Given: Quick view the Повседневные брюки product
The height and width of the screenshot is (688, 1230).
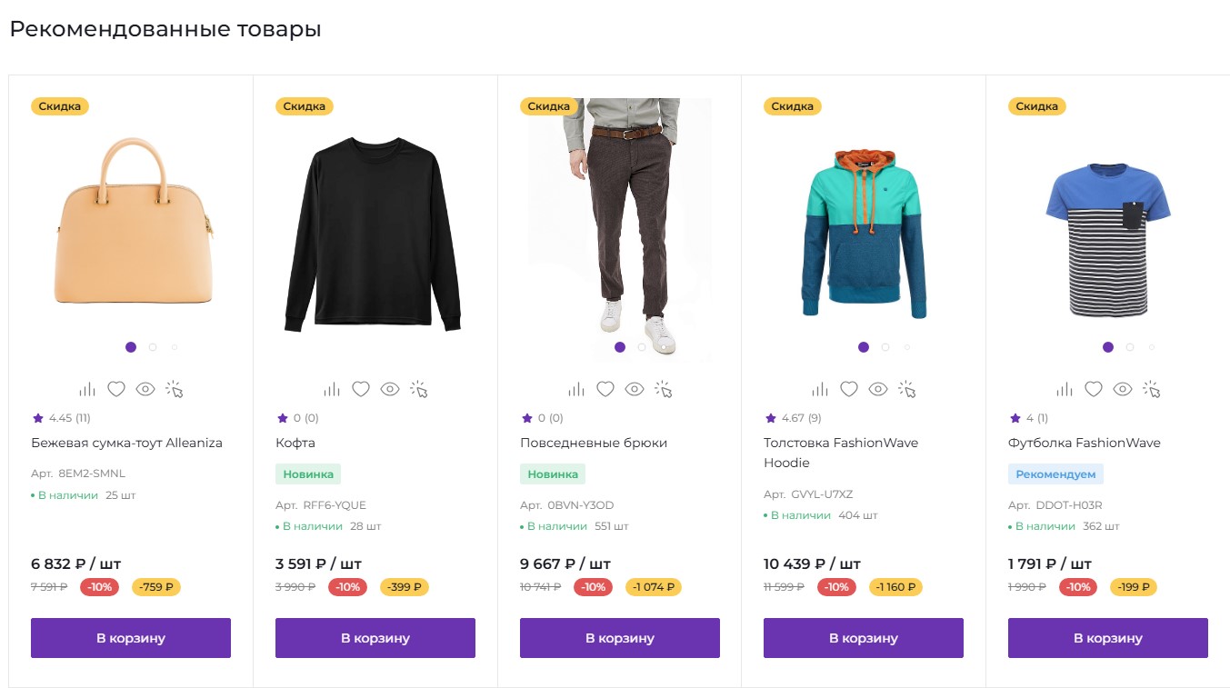Looking at the screenshot, I should [635, 389].
